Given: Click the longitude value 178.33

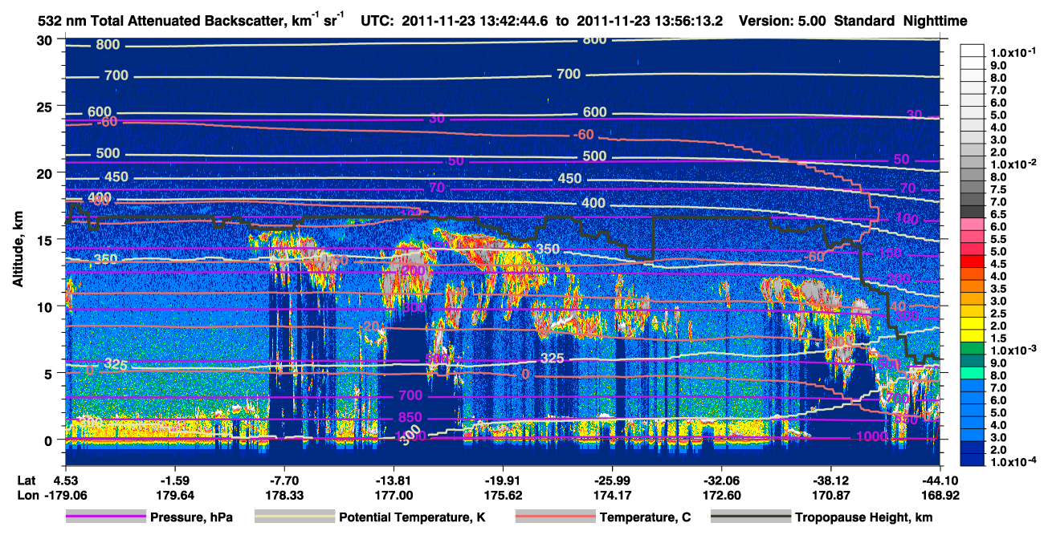Looking at the screenshot, I should point(283,495).
